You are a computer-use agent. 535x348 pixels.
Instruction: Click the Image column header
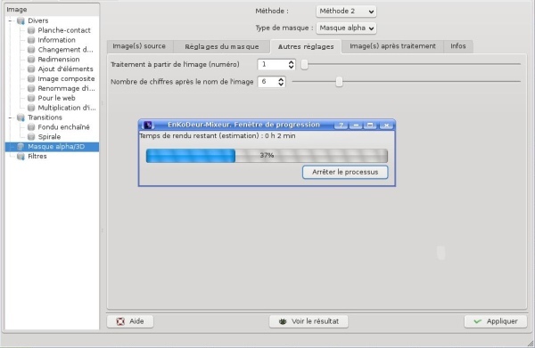[53, 10]
